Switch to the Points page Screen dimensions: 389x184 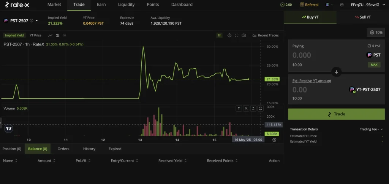pyautogui.click(x=153, y=5)
